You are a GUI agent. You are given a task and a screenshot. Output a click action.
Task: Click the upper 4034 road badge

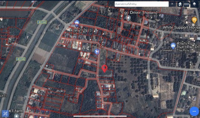[42, 22]
